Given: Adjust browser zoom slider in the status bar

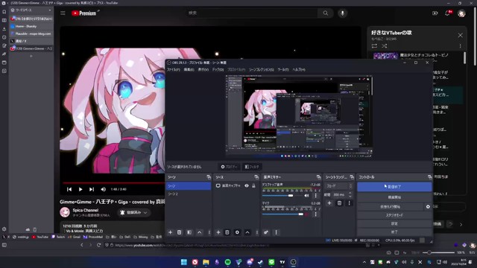Looking at the screenshot, I should (x=438, y=252).
